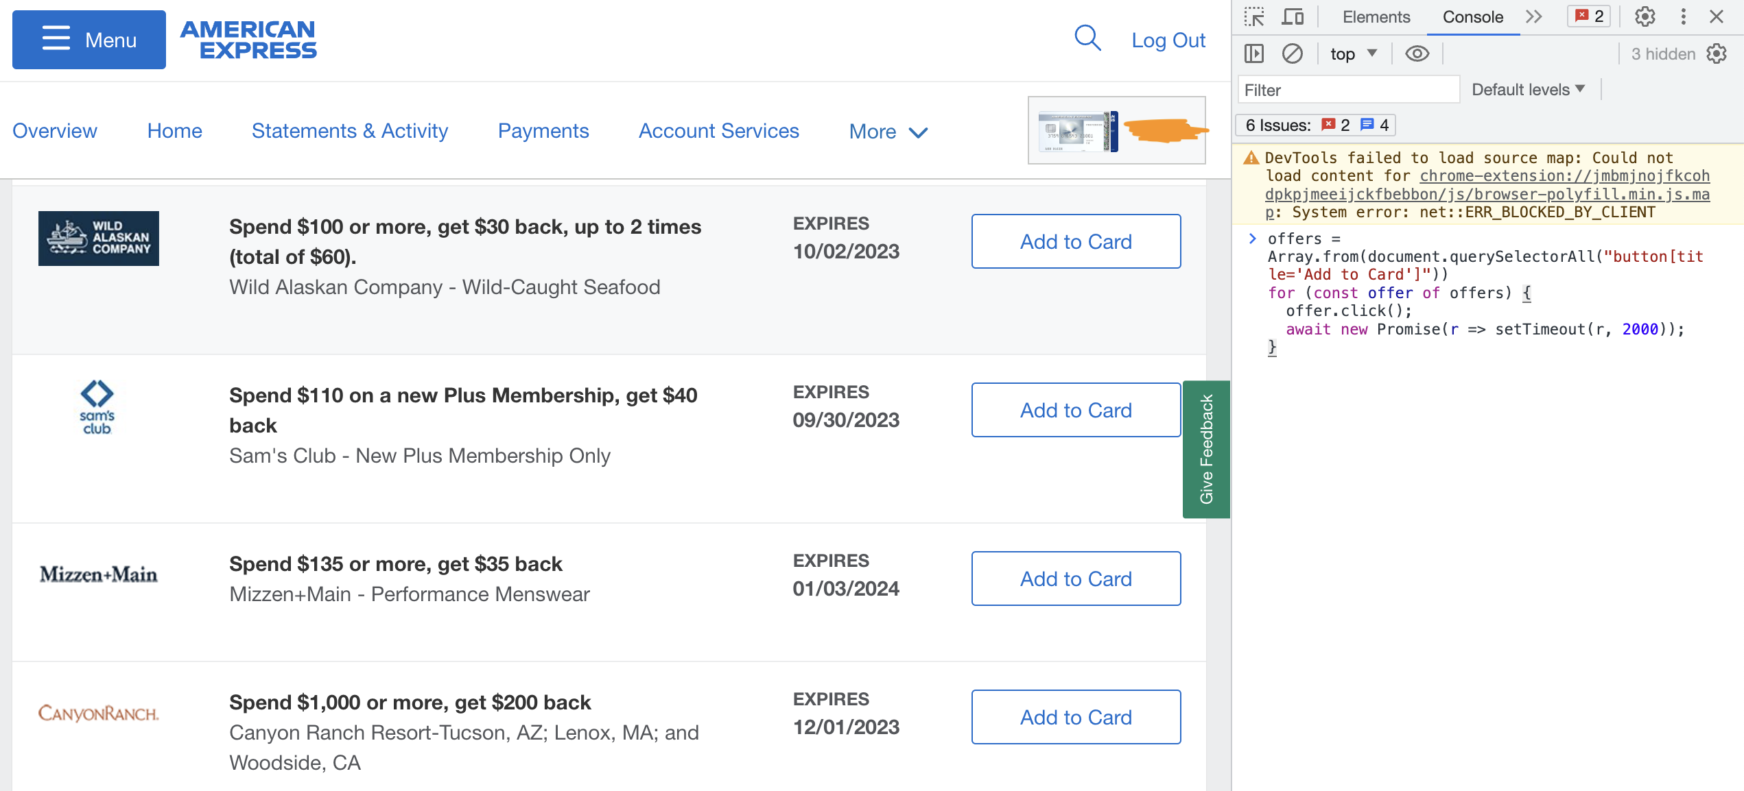1744x791 pixels.
Task: Toggle console sidebar icon
Action: pos(1254,53)
